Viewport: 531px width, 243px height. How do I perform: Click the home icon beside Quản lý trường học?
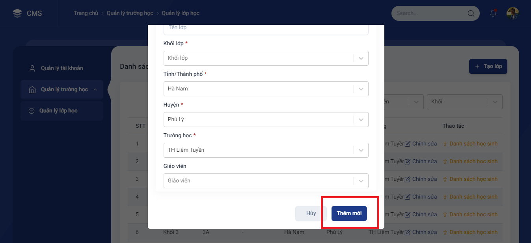click(32, 90)
